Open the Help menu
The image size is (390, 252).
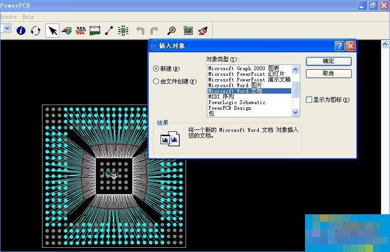click(x=28, y=16)
